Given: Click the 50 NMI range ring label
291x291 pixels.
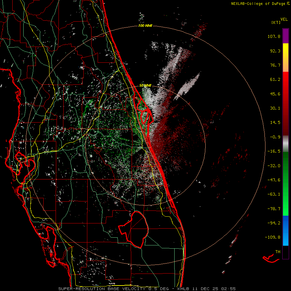Looking at the screenshot, I should click(x=145, y=86).
